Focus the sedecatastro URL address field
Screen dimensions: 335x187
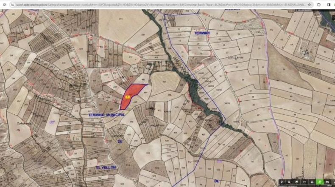[160, 5]
